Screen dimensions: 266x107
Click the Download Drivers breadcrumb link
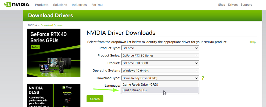tap(51, 25)
